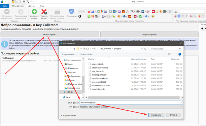Screen dimensions: 206x126
Task: Click the green Добавить фразы plus icon
Action: tap(34, 12)
